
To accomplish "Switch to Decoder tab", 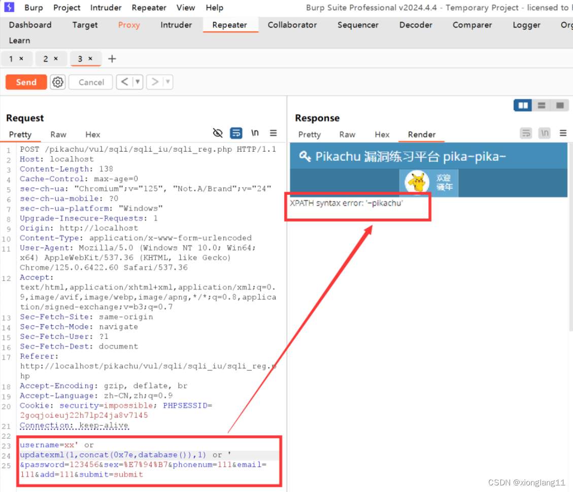I will [416, 25].
